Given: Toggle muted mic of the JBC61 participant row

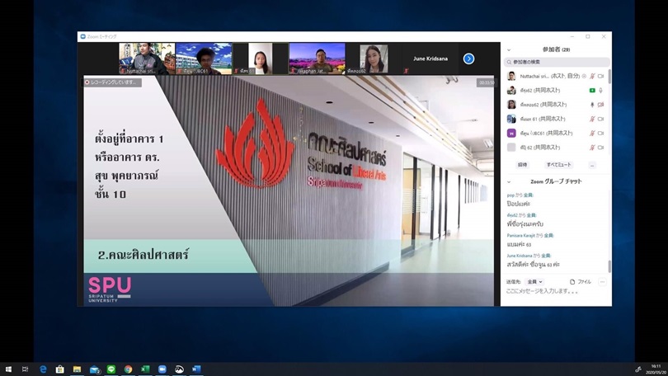Looking at the screenshot, I should [592, 134].
